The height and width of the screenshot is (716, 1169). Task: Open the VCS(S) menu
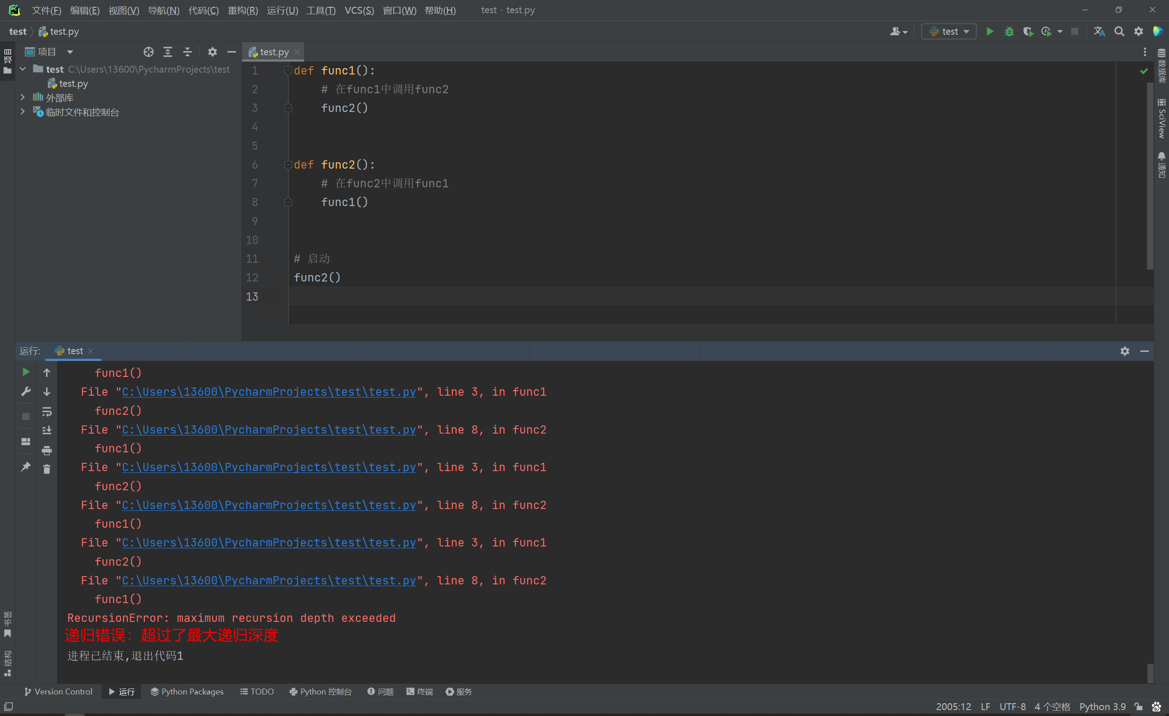coord(359,11)
